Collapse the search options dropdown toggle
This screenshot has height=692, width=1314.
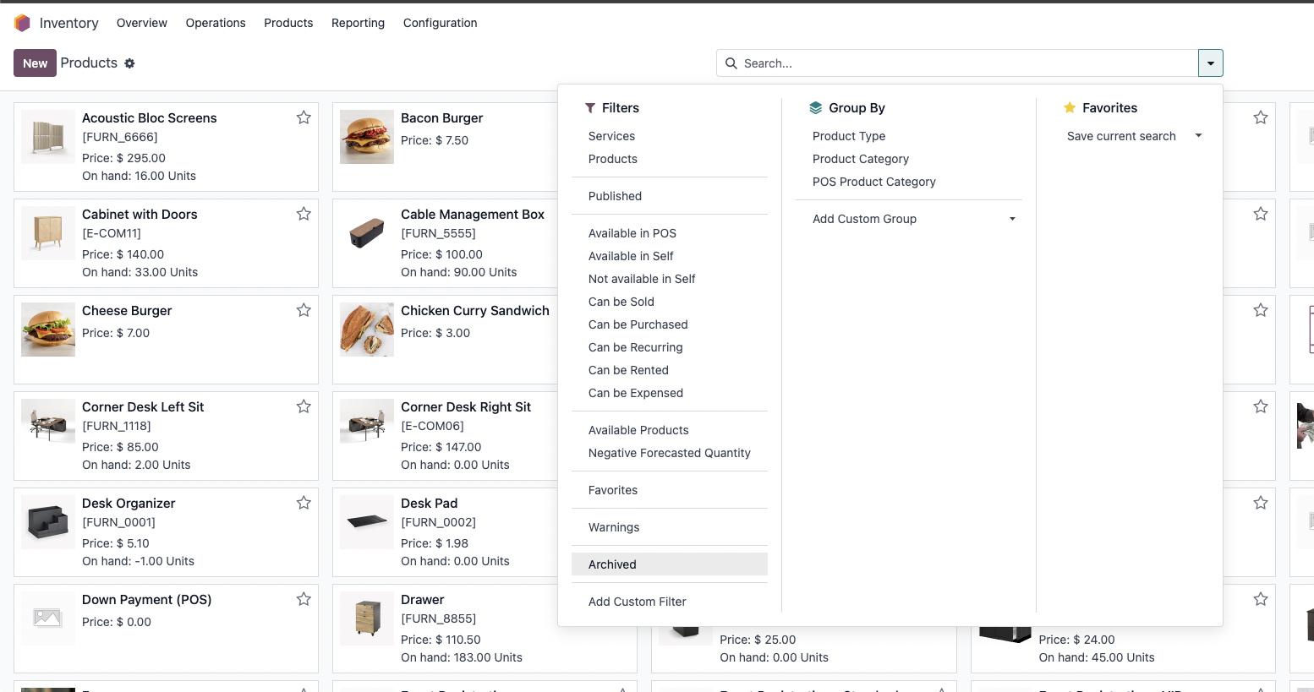pos(1211,63)
